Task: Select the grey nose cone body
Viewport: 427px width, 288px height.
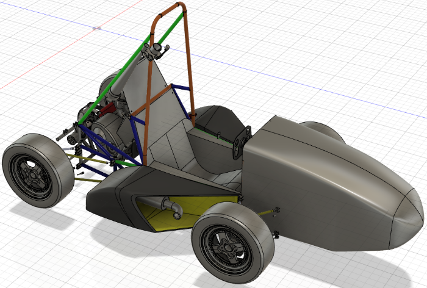Action: pos(327,182)
